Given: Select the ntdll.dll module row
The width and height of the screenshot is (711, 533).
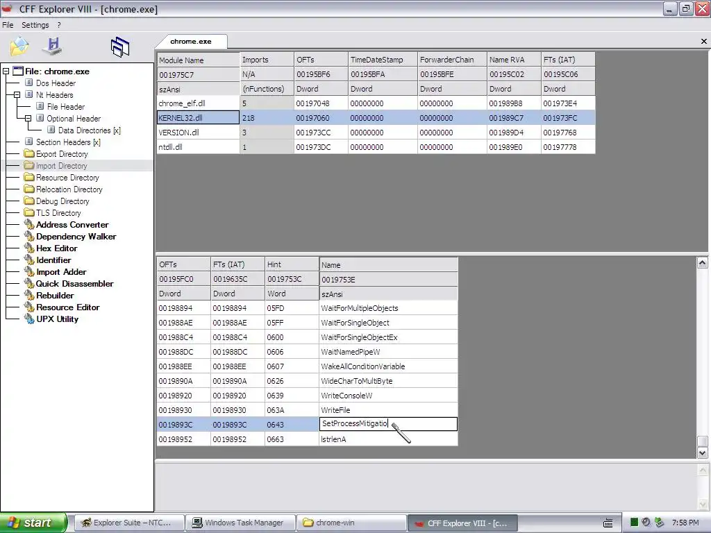Looking at the screenshot, I should pos(376,147).
